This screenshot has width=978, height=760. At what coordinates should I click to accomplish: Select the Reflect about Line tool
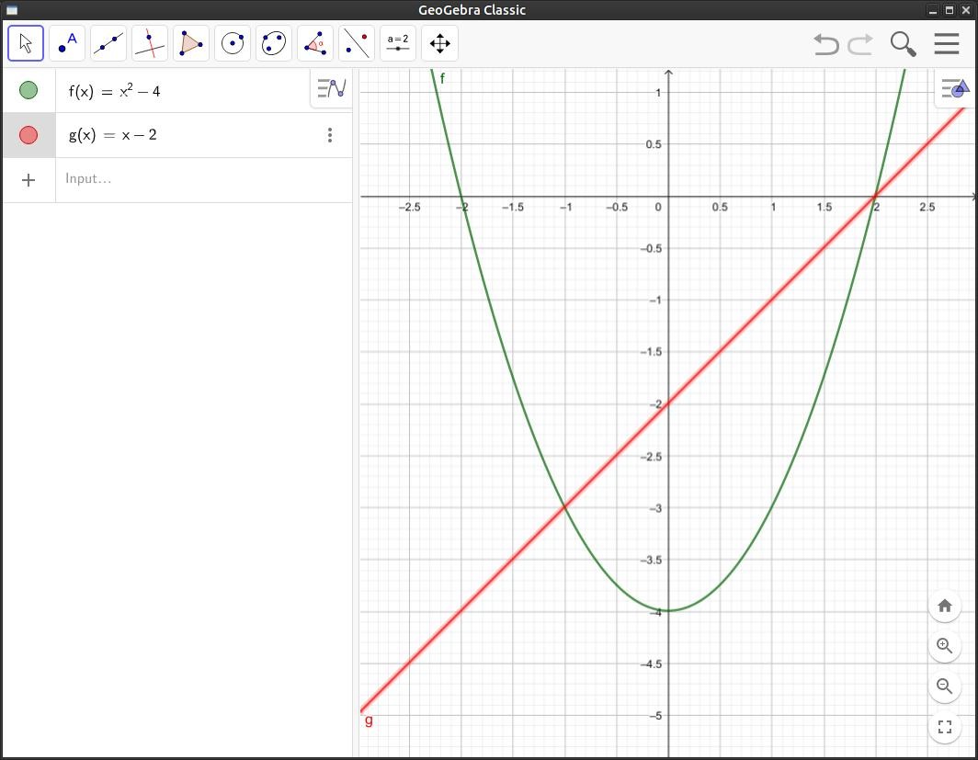click(357, 43)
